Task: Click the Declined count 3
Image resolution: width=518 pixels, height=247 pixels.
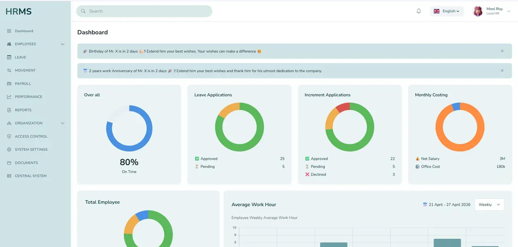Action: [394, 175]
